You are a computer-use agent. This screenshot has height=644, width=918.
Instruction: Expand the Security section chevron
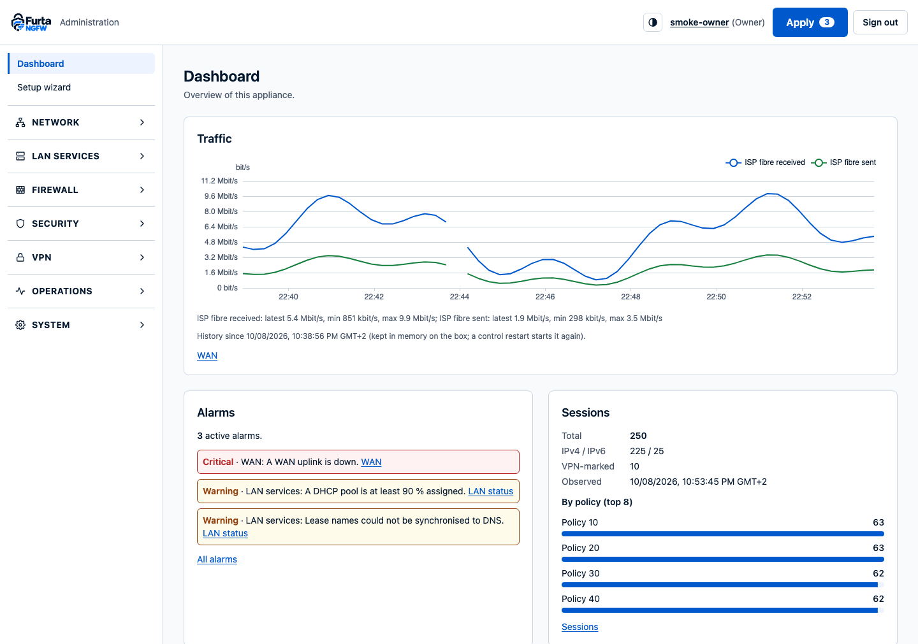coord(142,224)
